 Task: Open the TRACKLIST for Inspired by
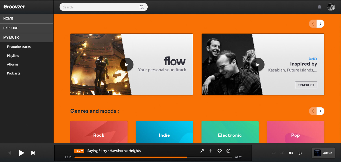306,85
